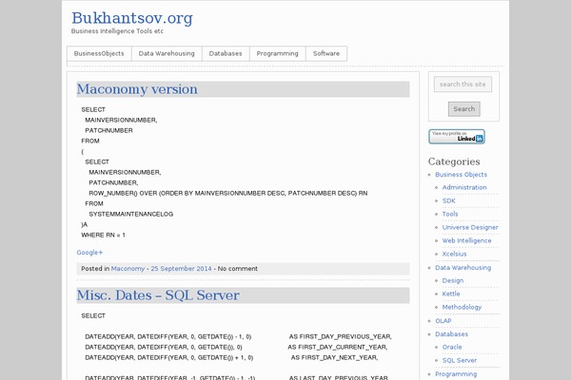Open the SQL Server category
Image resolution: width=571 pixels, height=380 pixels.
tap(460, 360)
